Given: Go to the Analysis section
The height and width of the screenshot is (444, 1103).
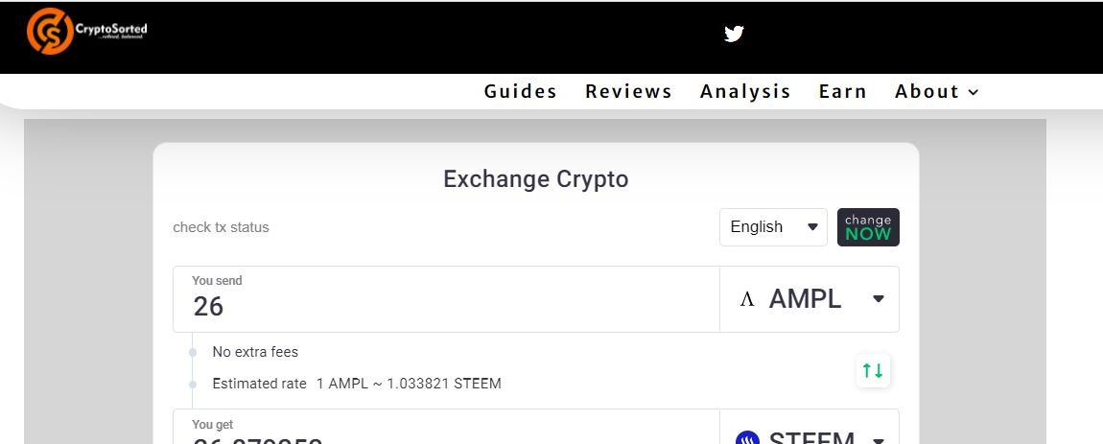Looking at the screenshot, I should 745,91.
